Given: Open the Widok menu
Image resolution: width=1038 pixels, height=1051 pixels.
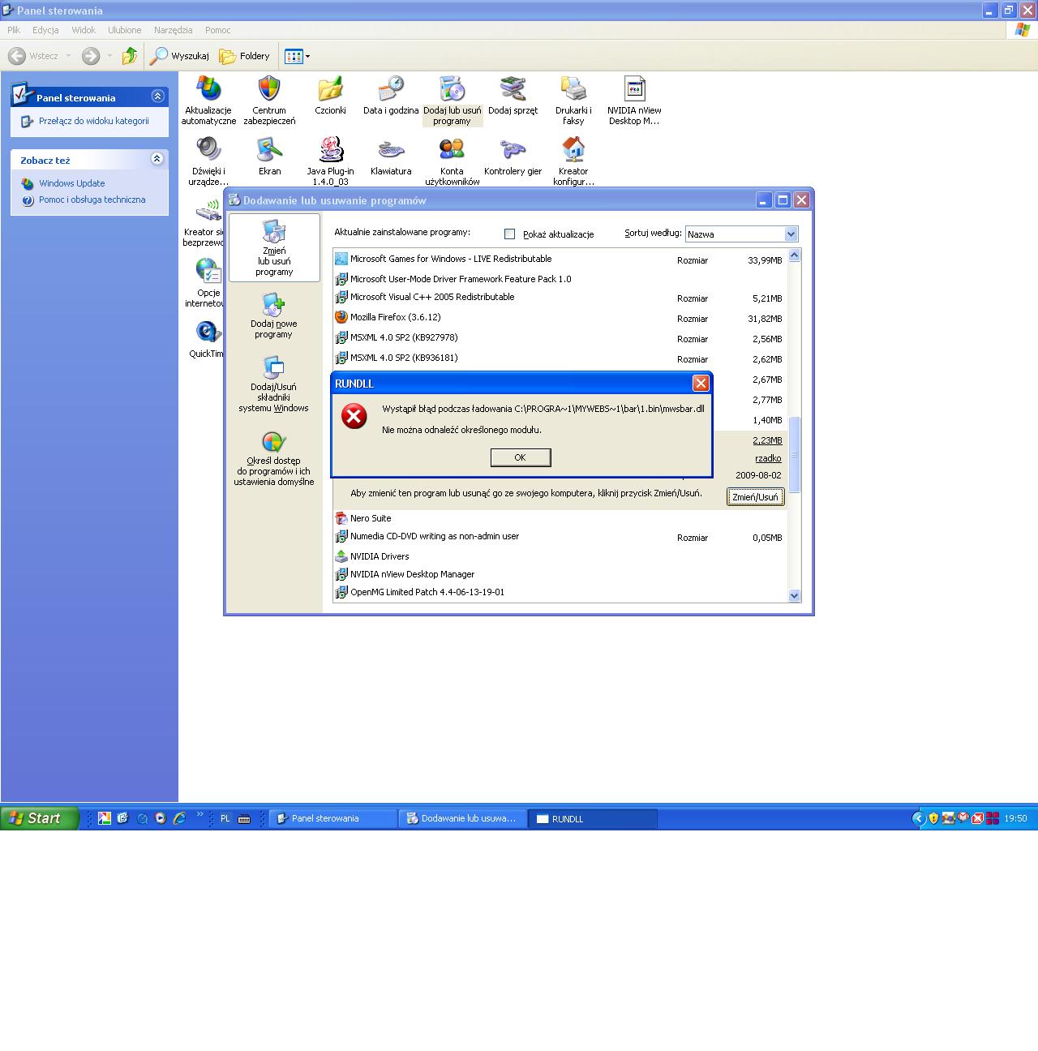Looking at the screenshot, I should pyautogui.click(x=84, y=30).
